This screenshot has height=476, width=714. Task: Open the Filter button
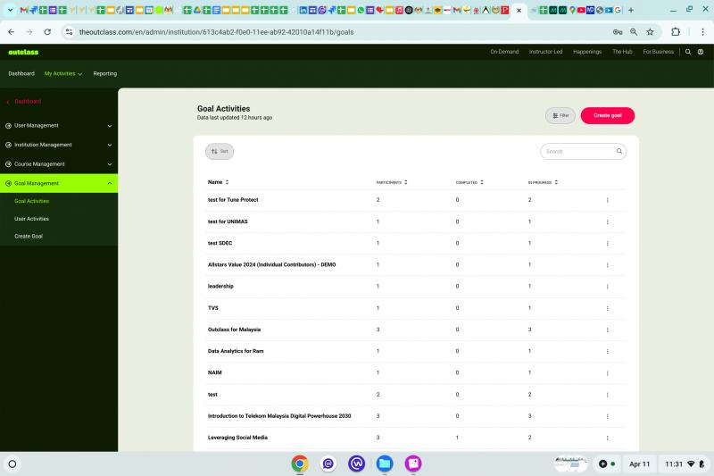(560, 116)
